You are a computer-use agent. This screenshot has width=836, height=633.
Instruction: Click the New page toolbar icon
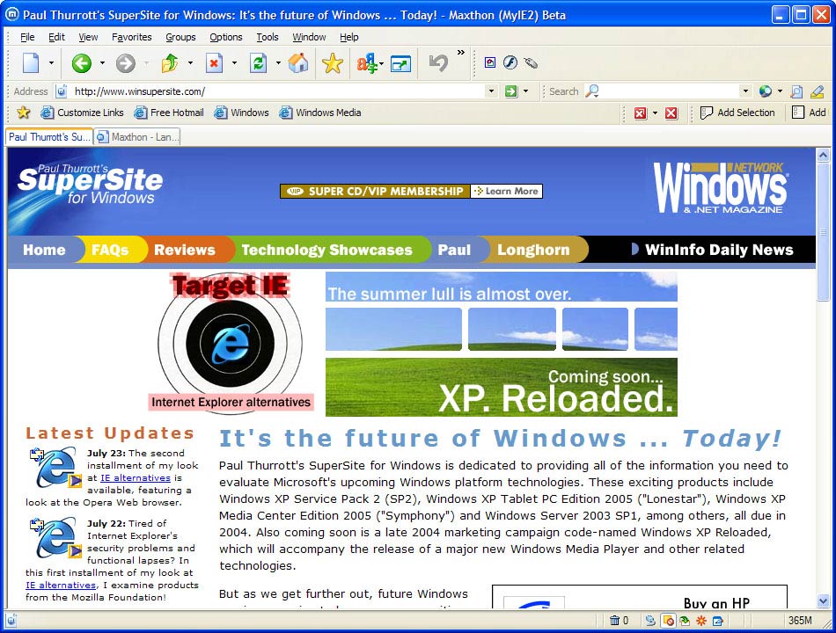click(x=31, y=63)
